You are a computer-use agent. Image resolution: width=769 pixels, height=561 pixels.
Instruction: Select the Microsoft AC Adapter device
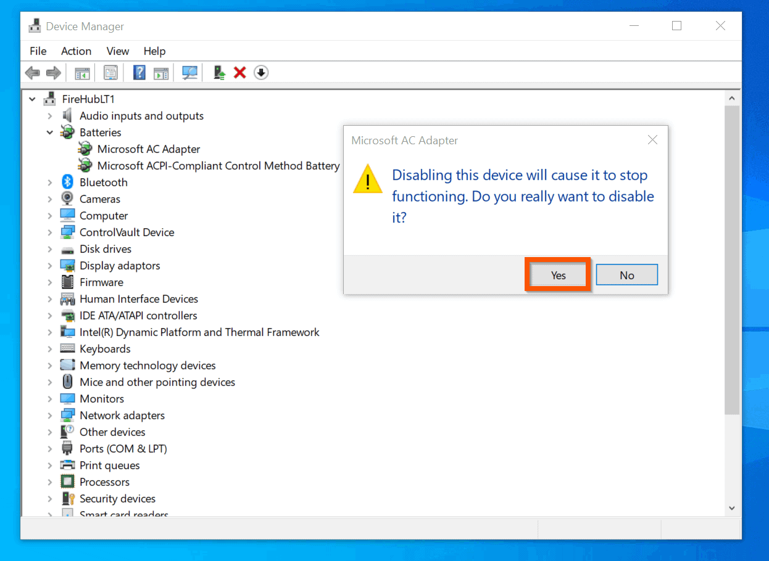click(x=148, y=149)
